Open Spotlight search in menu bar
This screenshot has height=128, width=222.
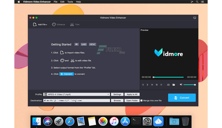[197, 2]
